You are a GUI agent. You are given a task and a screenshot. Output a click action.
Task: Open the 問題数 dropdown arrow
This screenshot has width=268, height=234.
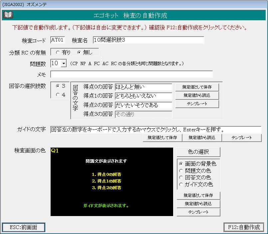(64, 63)
